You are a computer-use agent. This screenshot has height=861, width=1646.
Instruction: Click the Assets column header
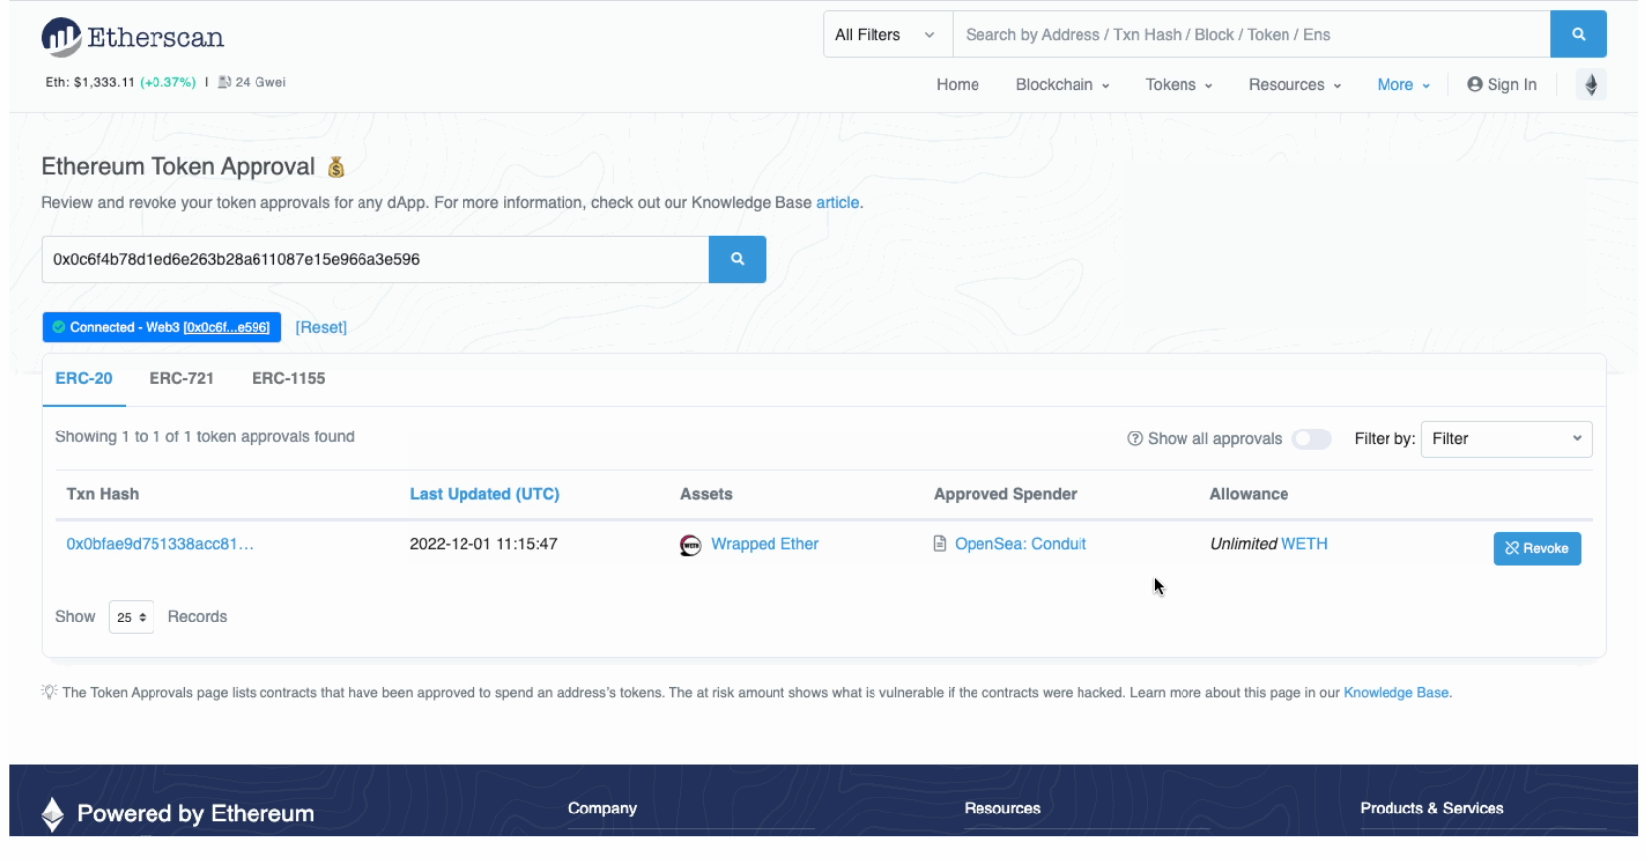point(706,494)
